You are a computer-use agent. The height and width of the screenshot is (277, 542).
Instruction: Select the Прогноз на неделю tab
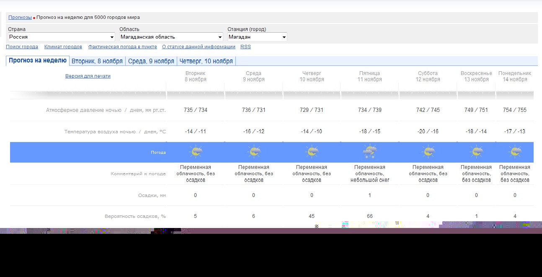pos(38,60)
